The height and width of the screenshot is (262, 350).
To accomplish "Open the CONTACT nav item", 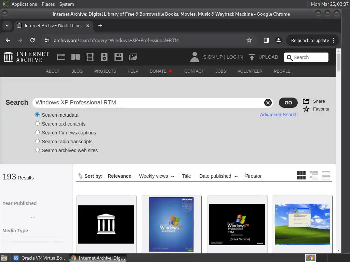I will pyautogui.click(x=194, y=71).
